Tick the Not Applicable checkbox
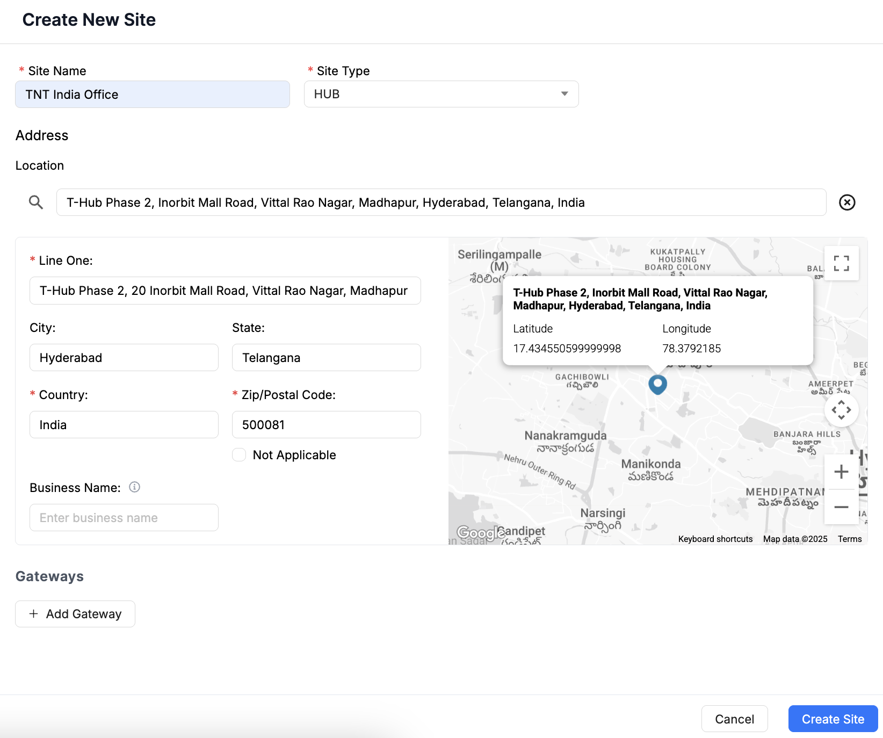 (239, 455)
